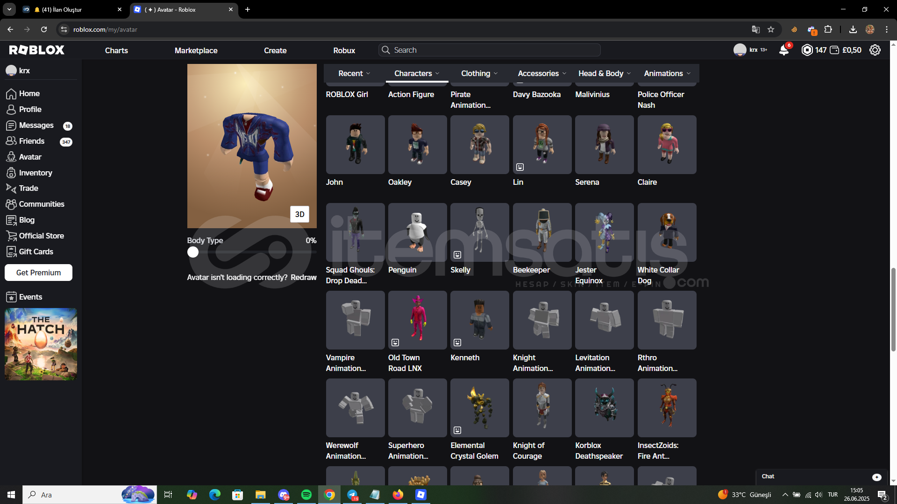
Task: Expand the Clothing dropdown
Action: [479, 74]
